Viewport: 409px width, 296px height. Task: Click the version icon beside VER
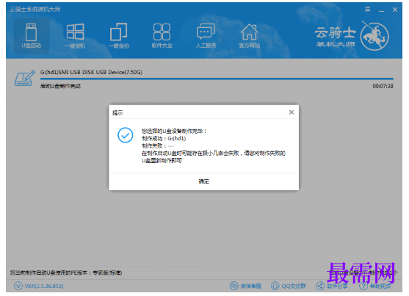[x=18, y=286]
